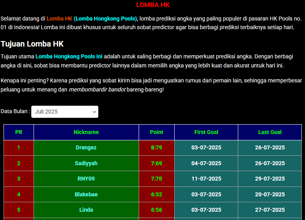Click first goal date 11-07-2025
The width and height of the screenshot is (305, 220).
pyautogui.click(x=206, y=179)
